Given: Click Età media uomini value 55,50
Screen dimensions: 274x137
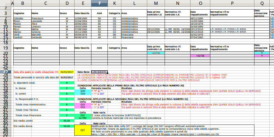Looking at the screenshot, I should (x=67, y=121).
